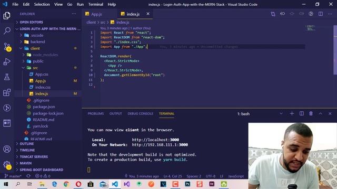337x189 pixels.
Task: Switch to the Debug Console tab
Action: tap(141, 113)
